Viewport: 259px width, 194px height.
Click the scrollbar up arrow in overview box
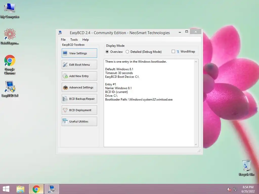click(196, 62)
